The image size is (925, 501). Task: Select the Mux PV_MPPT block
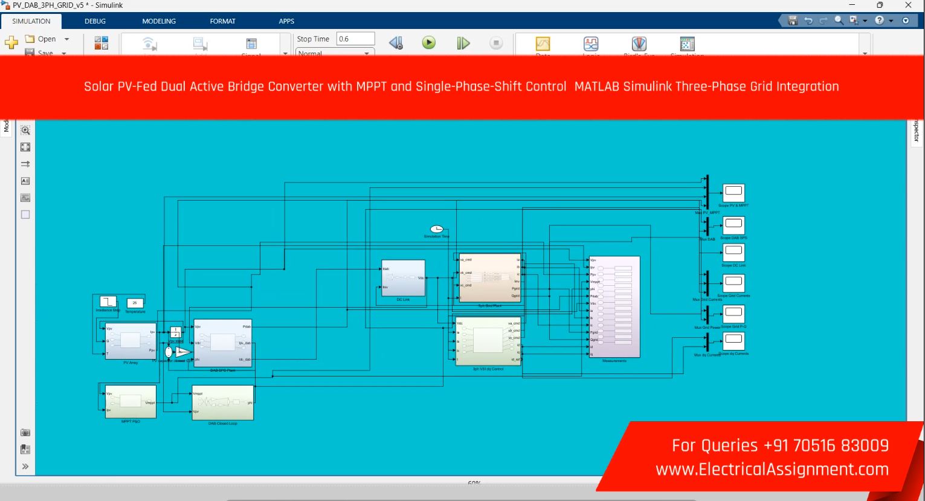click(707, 193)
